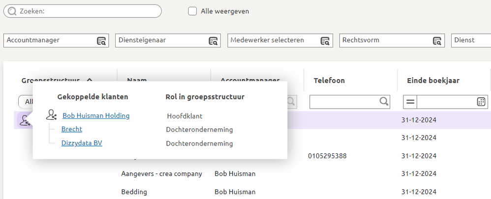The image size is (491, 199).
Task: Open lookup icon in Diensteigenaar filter
Action: [213, 41]
